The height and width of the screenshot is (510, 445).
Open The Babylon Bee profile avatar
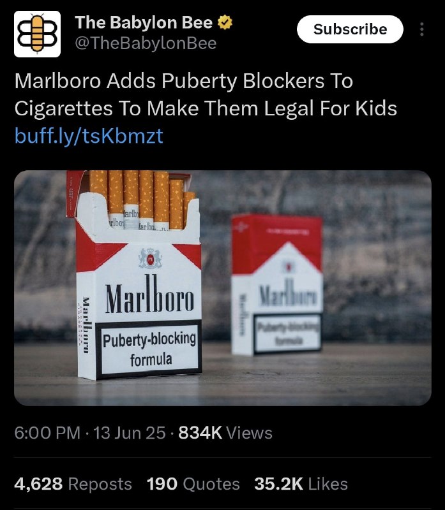coord(37,34)
